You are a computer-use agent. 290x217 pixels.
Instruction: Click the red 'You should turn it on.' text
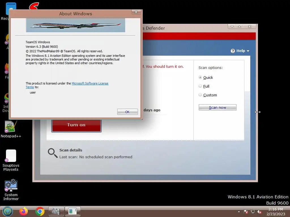(165, 66)
